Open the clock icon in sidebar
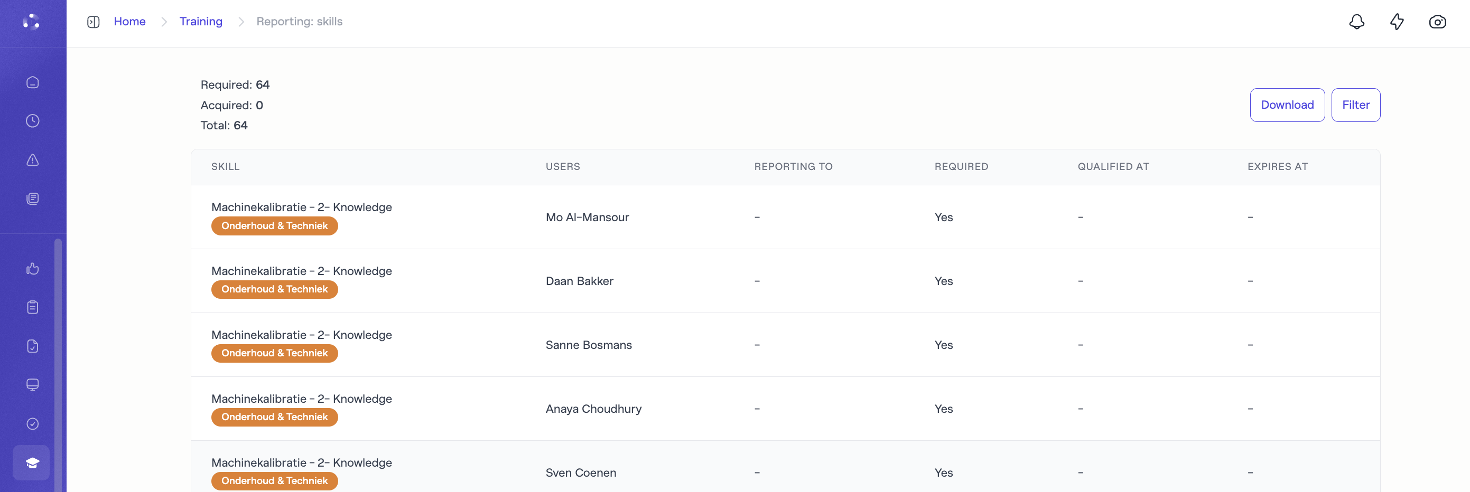The width and height of the screenshot is (1470, 492). point(33,121)
